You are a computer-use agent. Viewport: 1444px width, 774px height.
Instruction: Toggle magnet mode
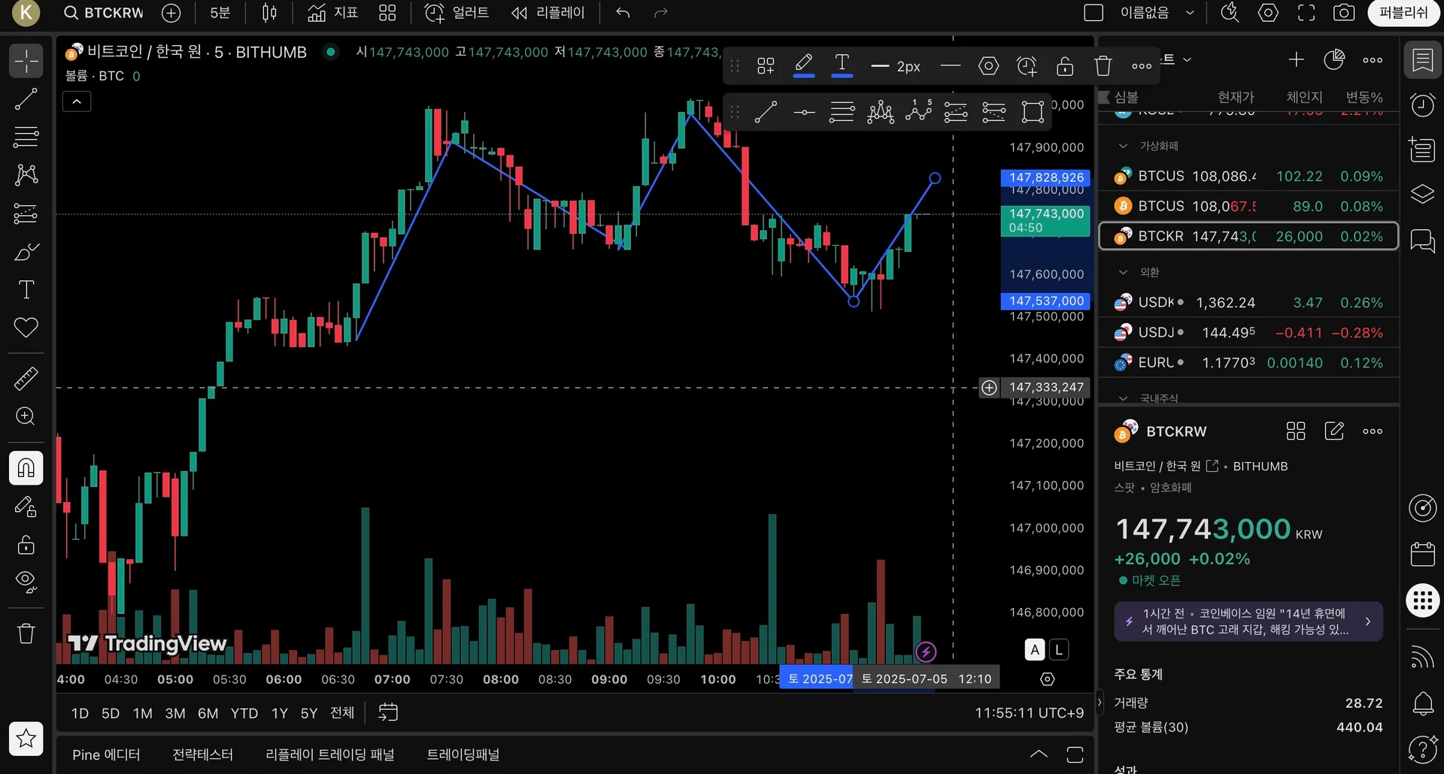[26, 468]
